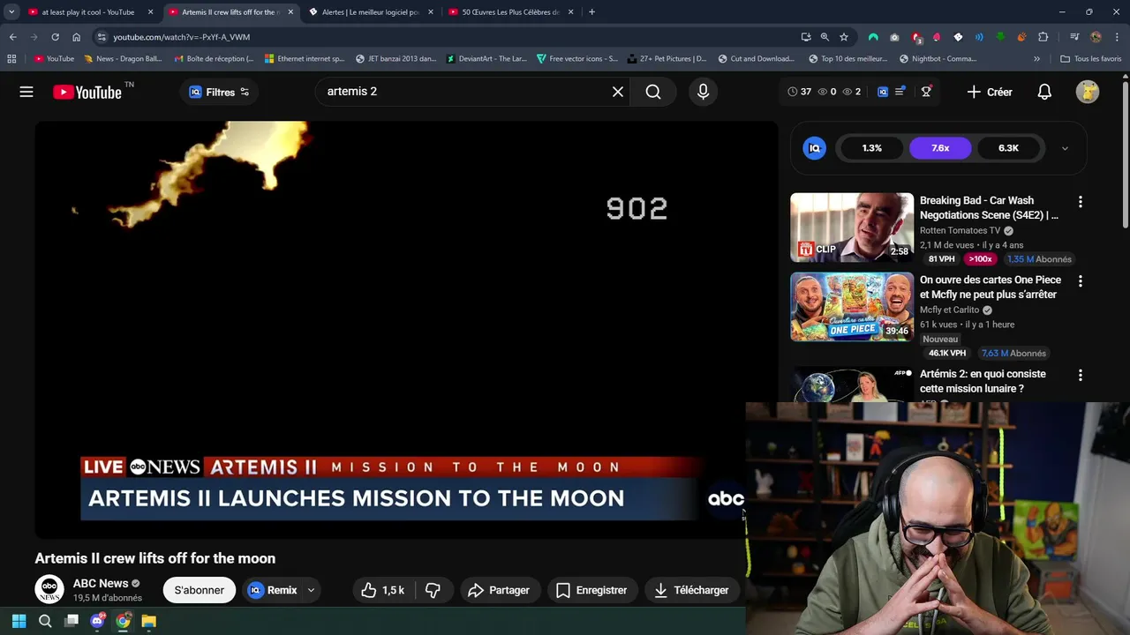
Task: Run search with the magnifying glass icon
Action: point(653,92)
